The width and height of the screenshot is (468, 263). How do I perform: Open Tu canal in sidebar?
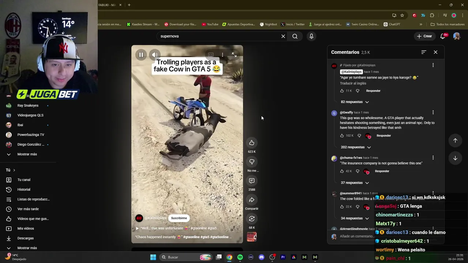[x=24, y=180]
